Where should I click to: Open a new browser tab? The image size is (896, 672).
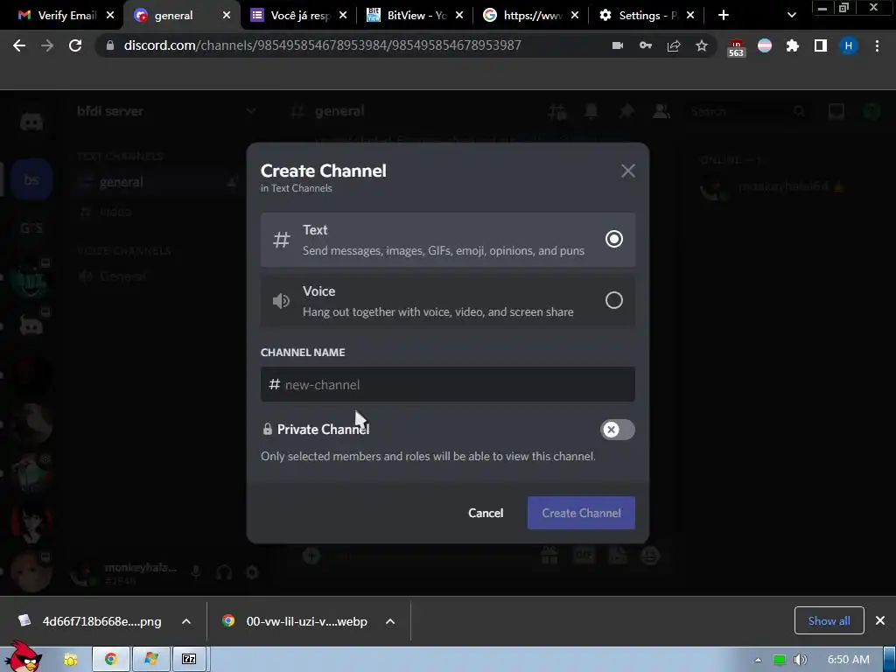click(x=724, y=16)
